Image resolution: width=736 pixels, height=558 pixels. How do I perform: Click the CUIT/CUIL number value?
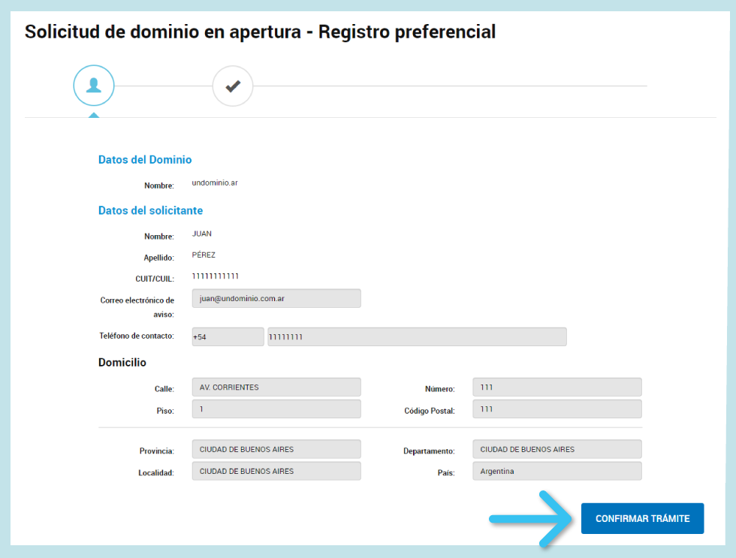(x=216, y=276)
